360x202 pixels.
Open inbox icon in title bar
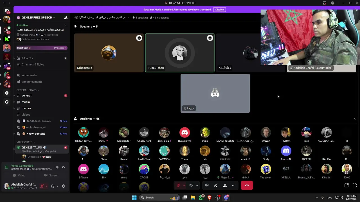325,3
